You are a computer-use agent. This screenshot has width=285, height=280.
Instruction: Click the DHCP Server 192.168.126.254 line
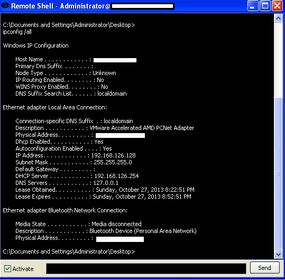pyautogui.click(x=77, y=176)
